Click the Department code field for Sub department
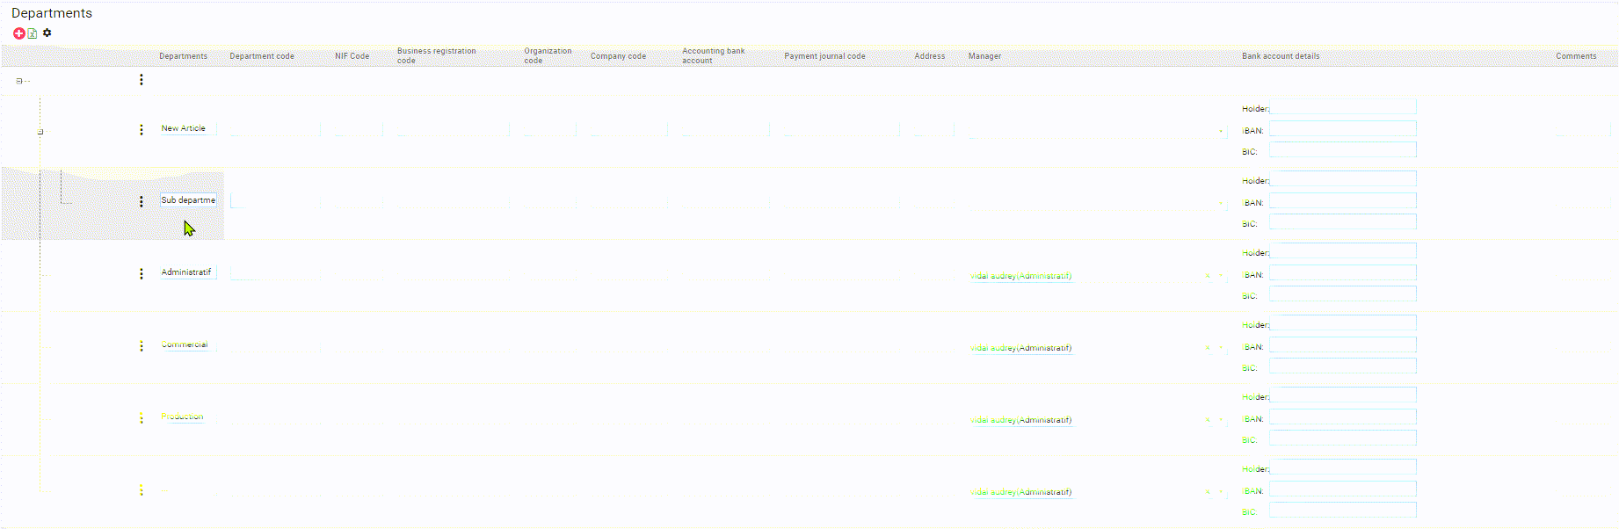The width and height of the screenshot is (1619, 529). 274,201
